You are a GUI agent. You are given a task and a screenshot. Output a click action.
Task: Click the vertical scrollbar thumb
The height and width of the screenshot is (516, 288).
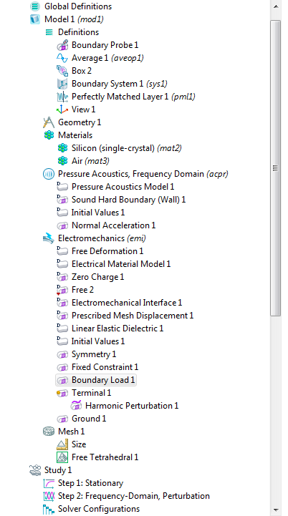276,168
